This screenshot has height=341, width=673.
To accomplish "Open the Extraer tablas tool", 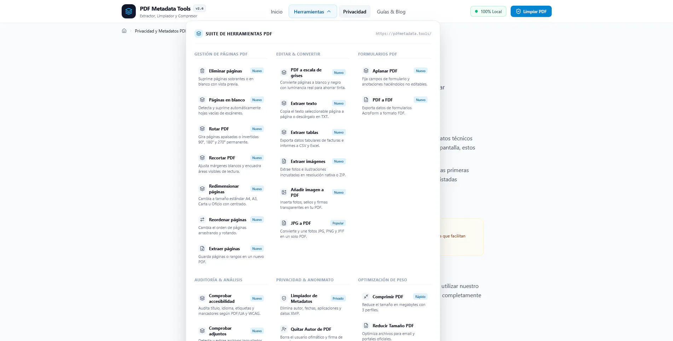I will pos(313,139).
